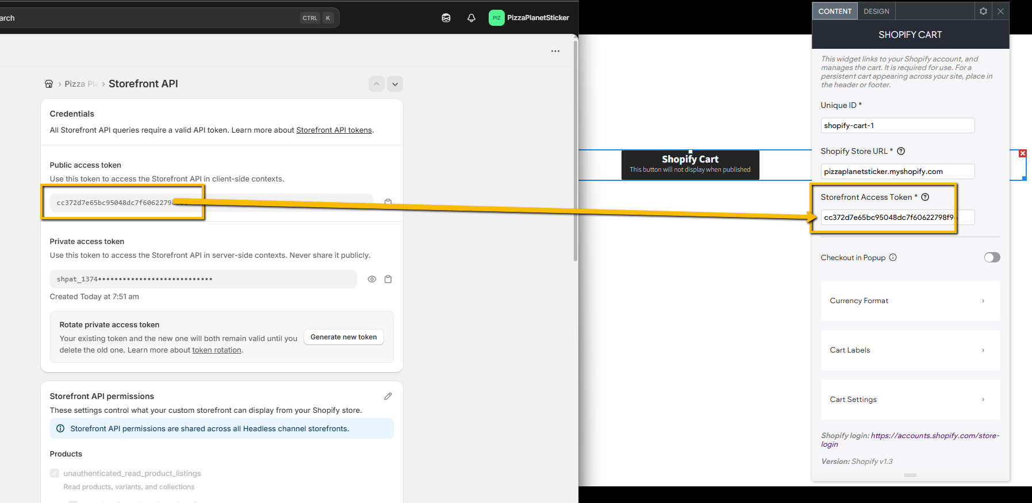This screenshot has width=1032, height=503.
Task: Open the Shopify store-login link
Action: (910, 440)
